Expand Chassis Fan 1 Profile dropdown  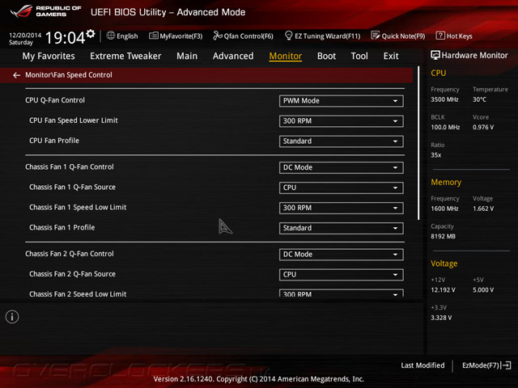(342, 228)
